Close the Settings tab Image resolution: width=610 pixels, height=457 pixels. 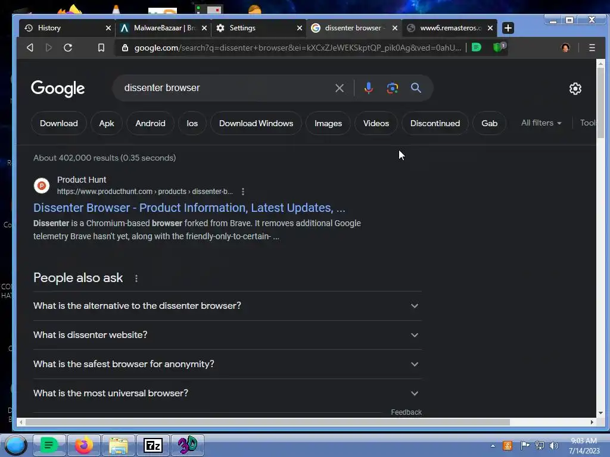point(299,28)
